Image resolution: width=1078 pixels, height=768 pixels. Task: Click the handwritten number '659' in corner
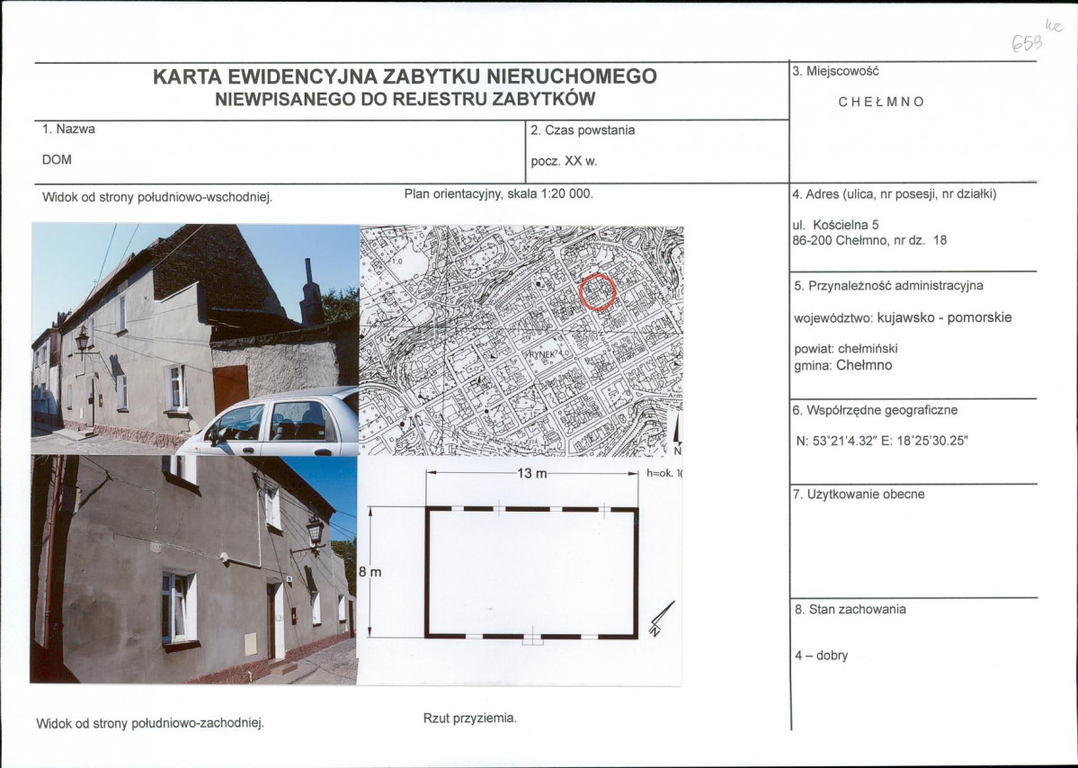tap(1027, 42)
